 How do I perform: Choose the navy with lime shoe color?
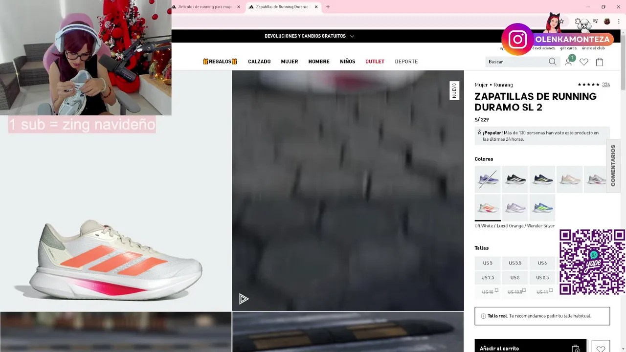(x=542, y=179)
